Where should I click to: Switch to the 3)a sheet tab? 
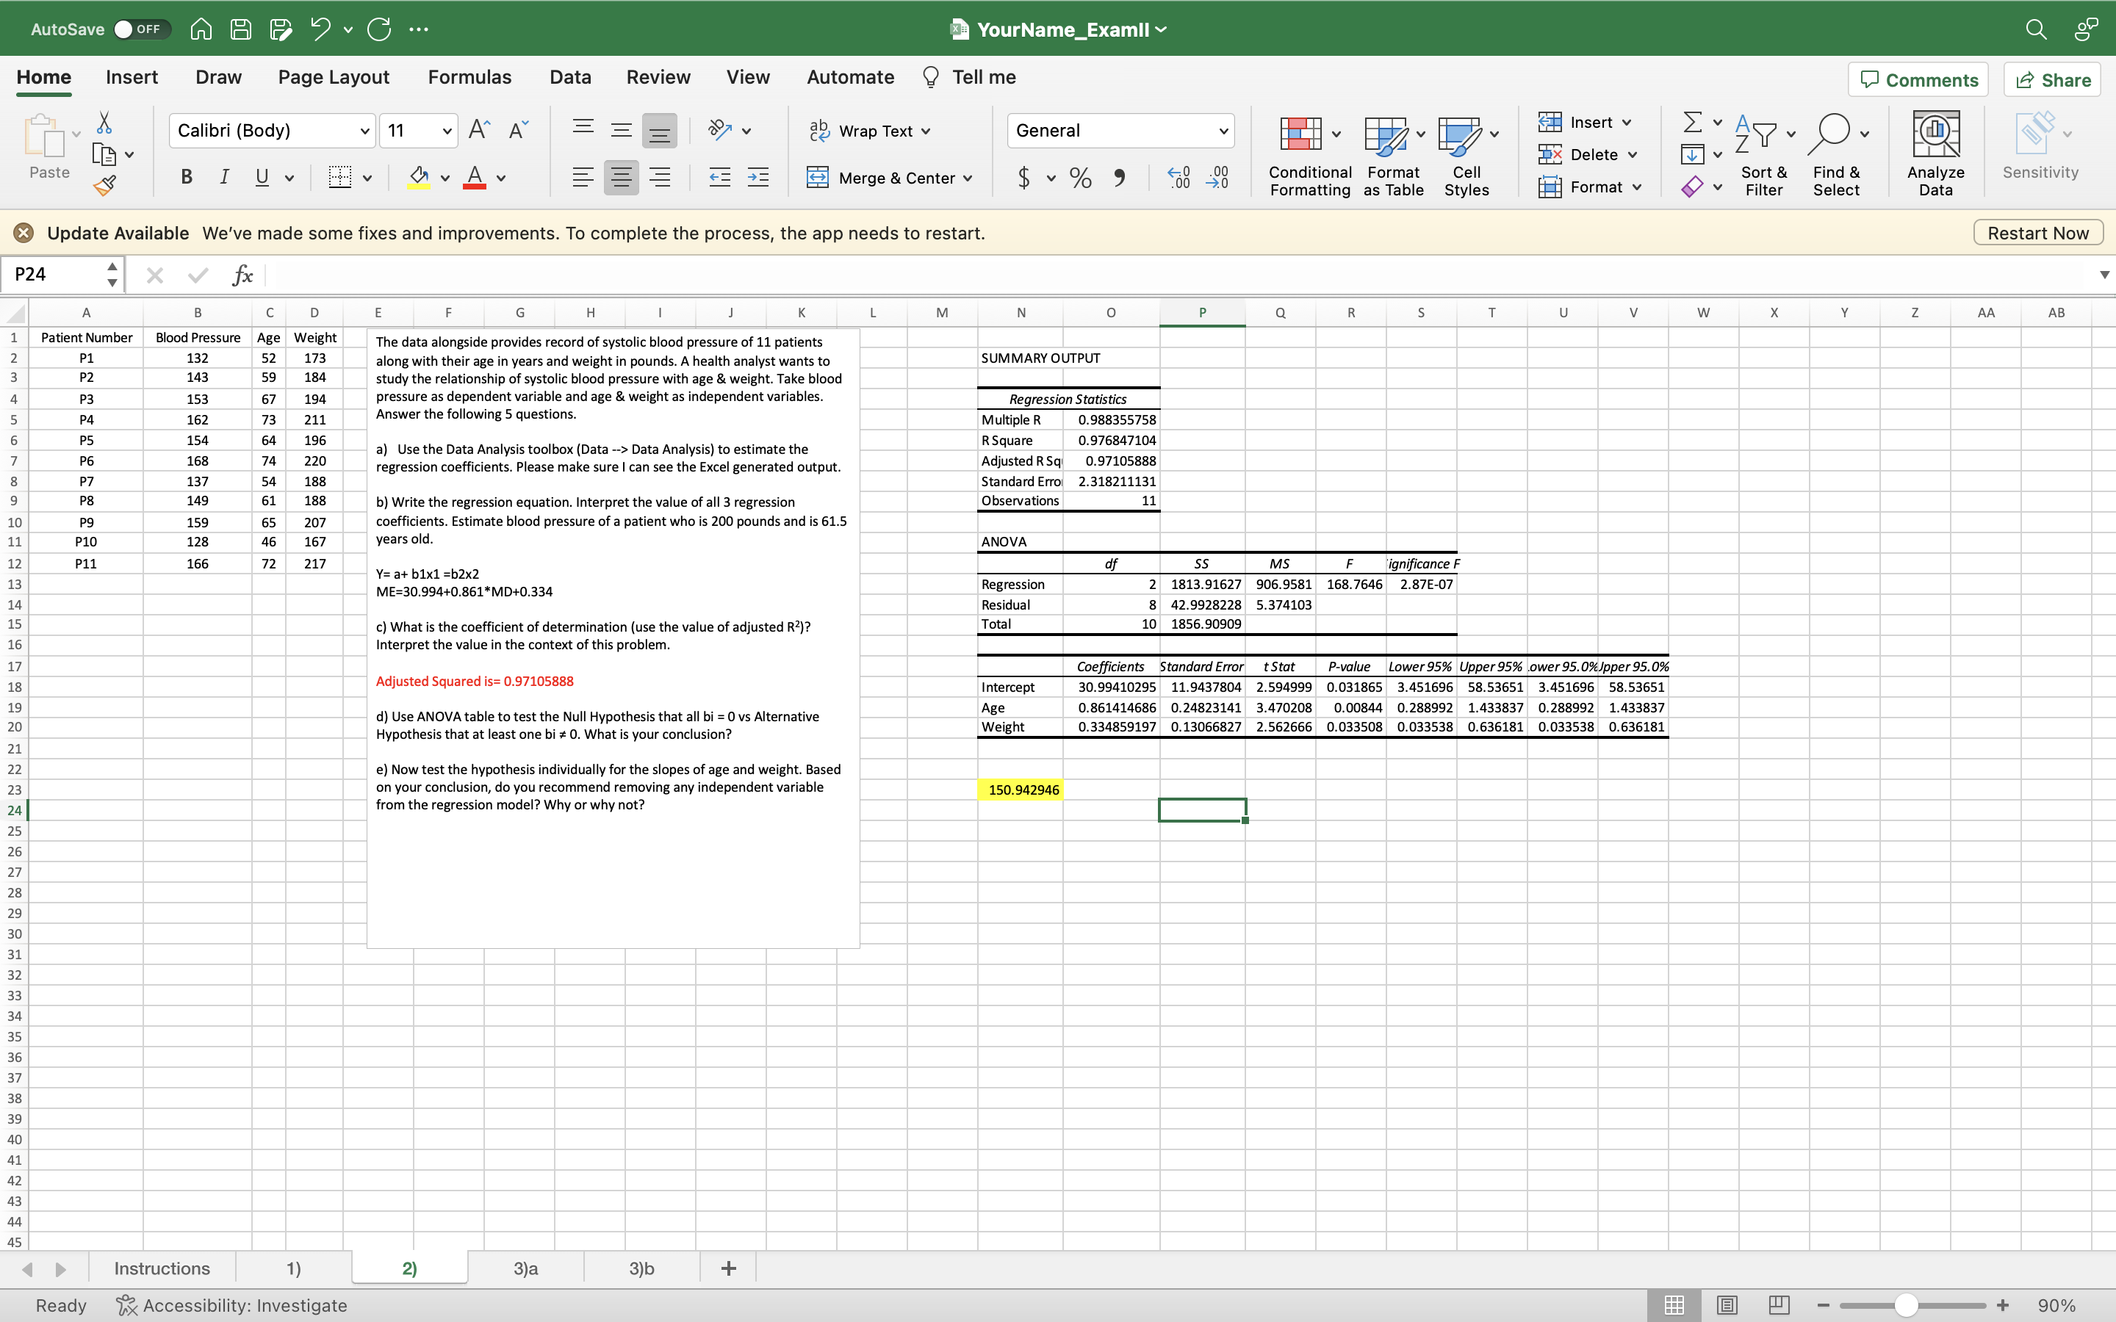coord(525,1268)
